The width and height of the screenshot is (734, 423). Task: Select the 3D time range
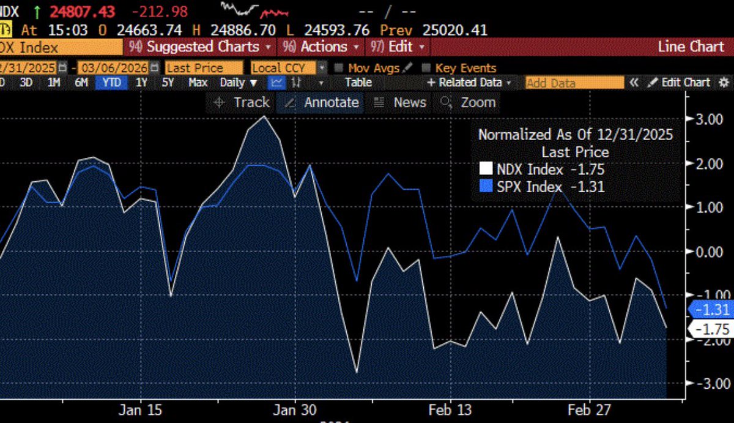point(26,82)
